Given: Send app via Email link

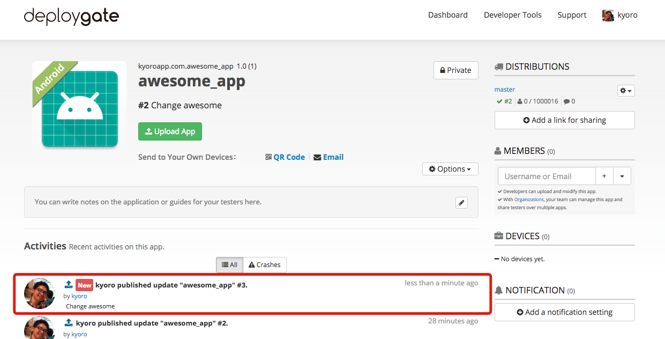Looking at the screenshot, I should (332, 157).
